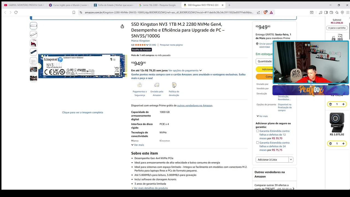
Task: Click the Escolha da Amazon badge
Action: 141,50
